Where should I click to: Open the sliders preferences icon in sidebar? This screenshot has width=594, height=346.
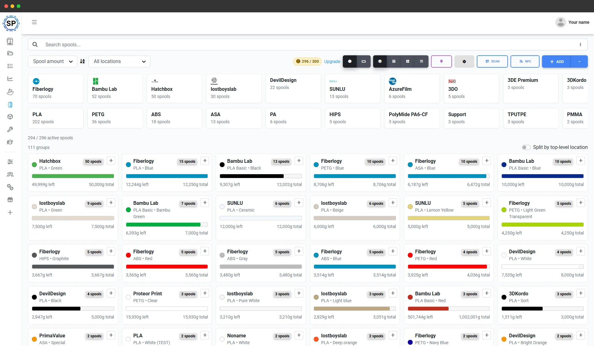(10, 162)
